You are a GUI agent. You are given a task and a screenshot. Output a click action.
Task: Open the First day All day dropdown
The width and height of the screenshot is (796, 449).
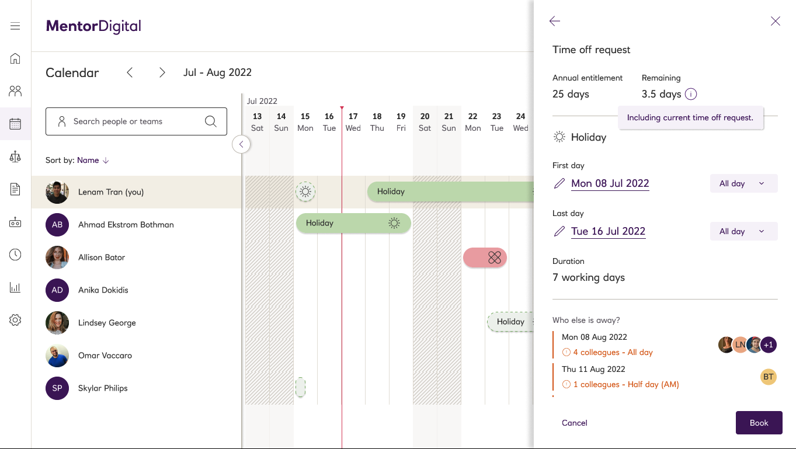point(744,183)
